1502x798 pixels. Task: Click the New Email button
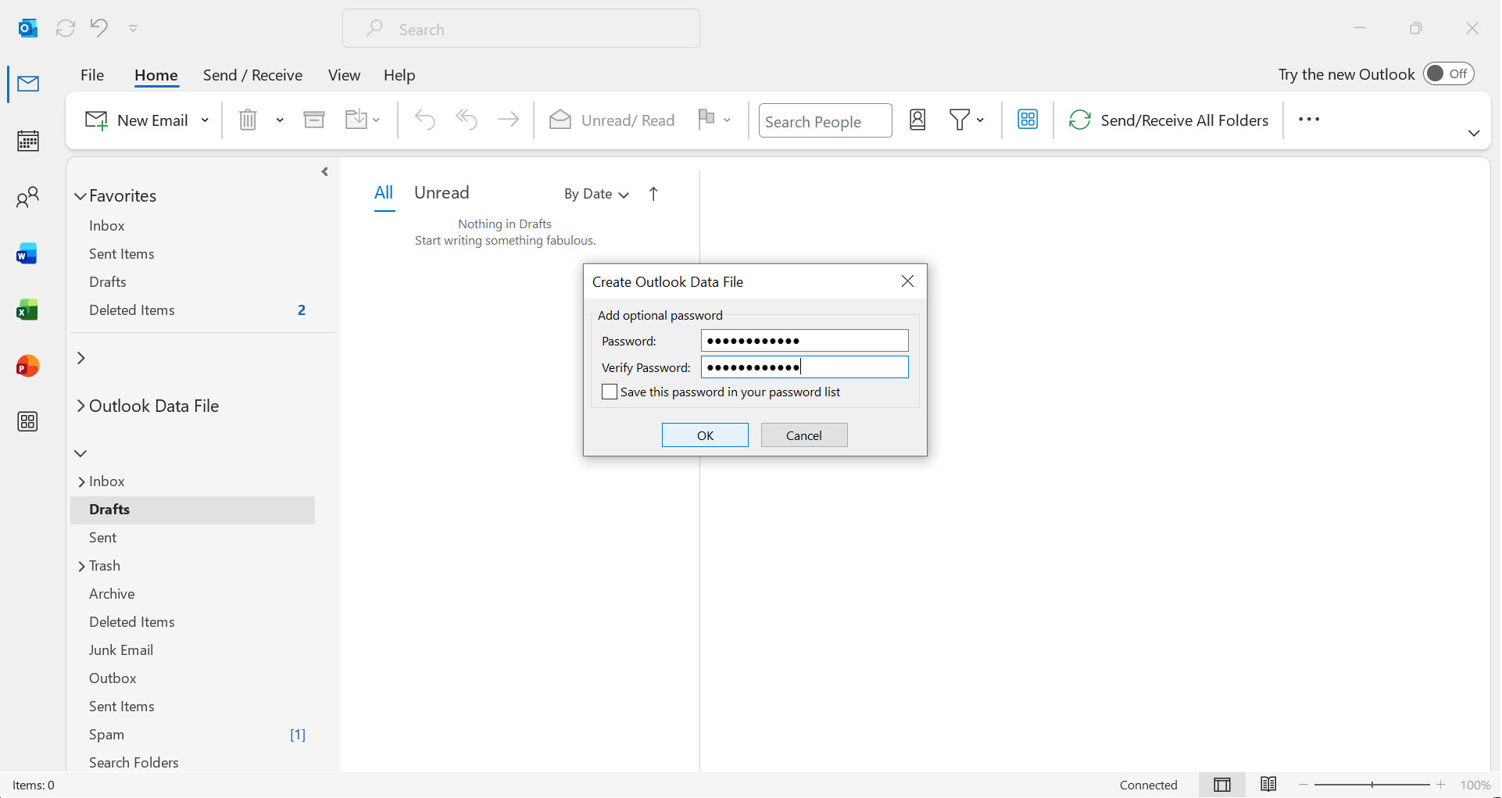(x=137, y=120)
